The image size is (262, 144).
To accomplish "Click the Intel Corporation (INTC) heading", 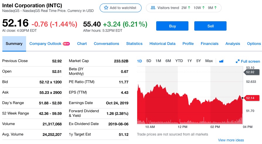I will (32, 6).
